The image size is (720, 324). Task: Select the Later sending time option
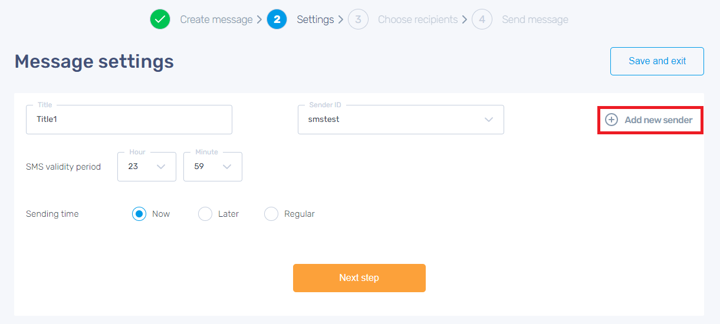(205, 214)
